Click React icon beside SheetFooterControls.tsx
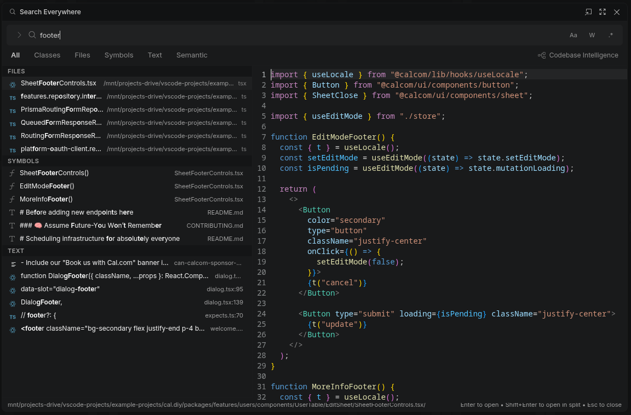 tap(13, 84)
